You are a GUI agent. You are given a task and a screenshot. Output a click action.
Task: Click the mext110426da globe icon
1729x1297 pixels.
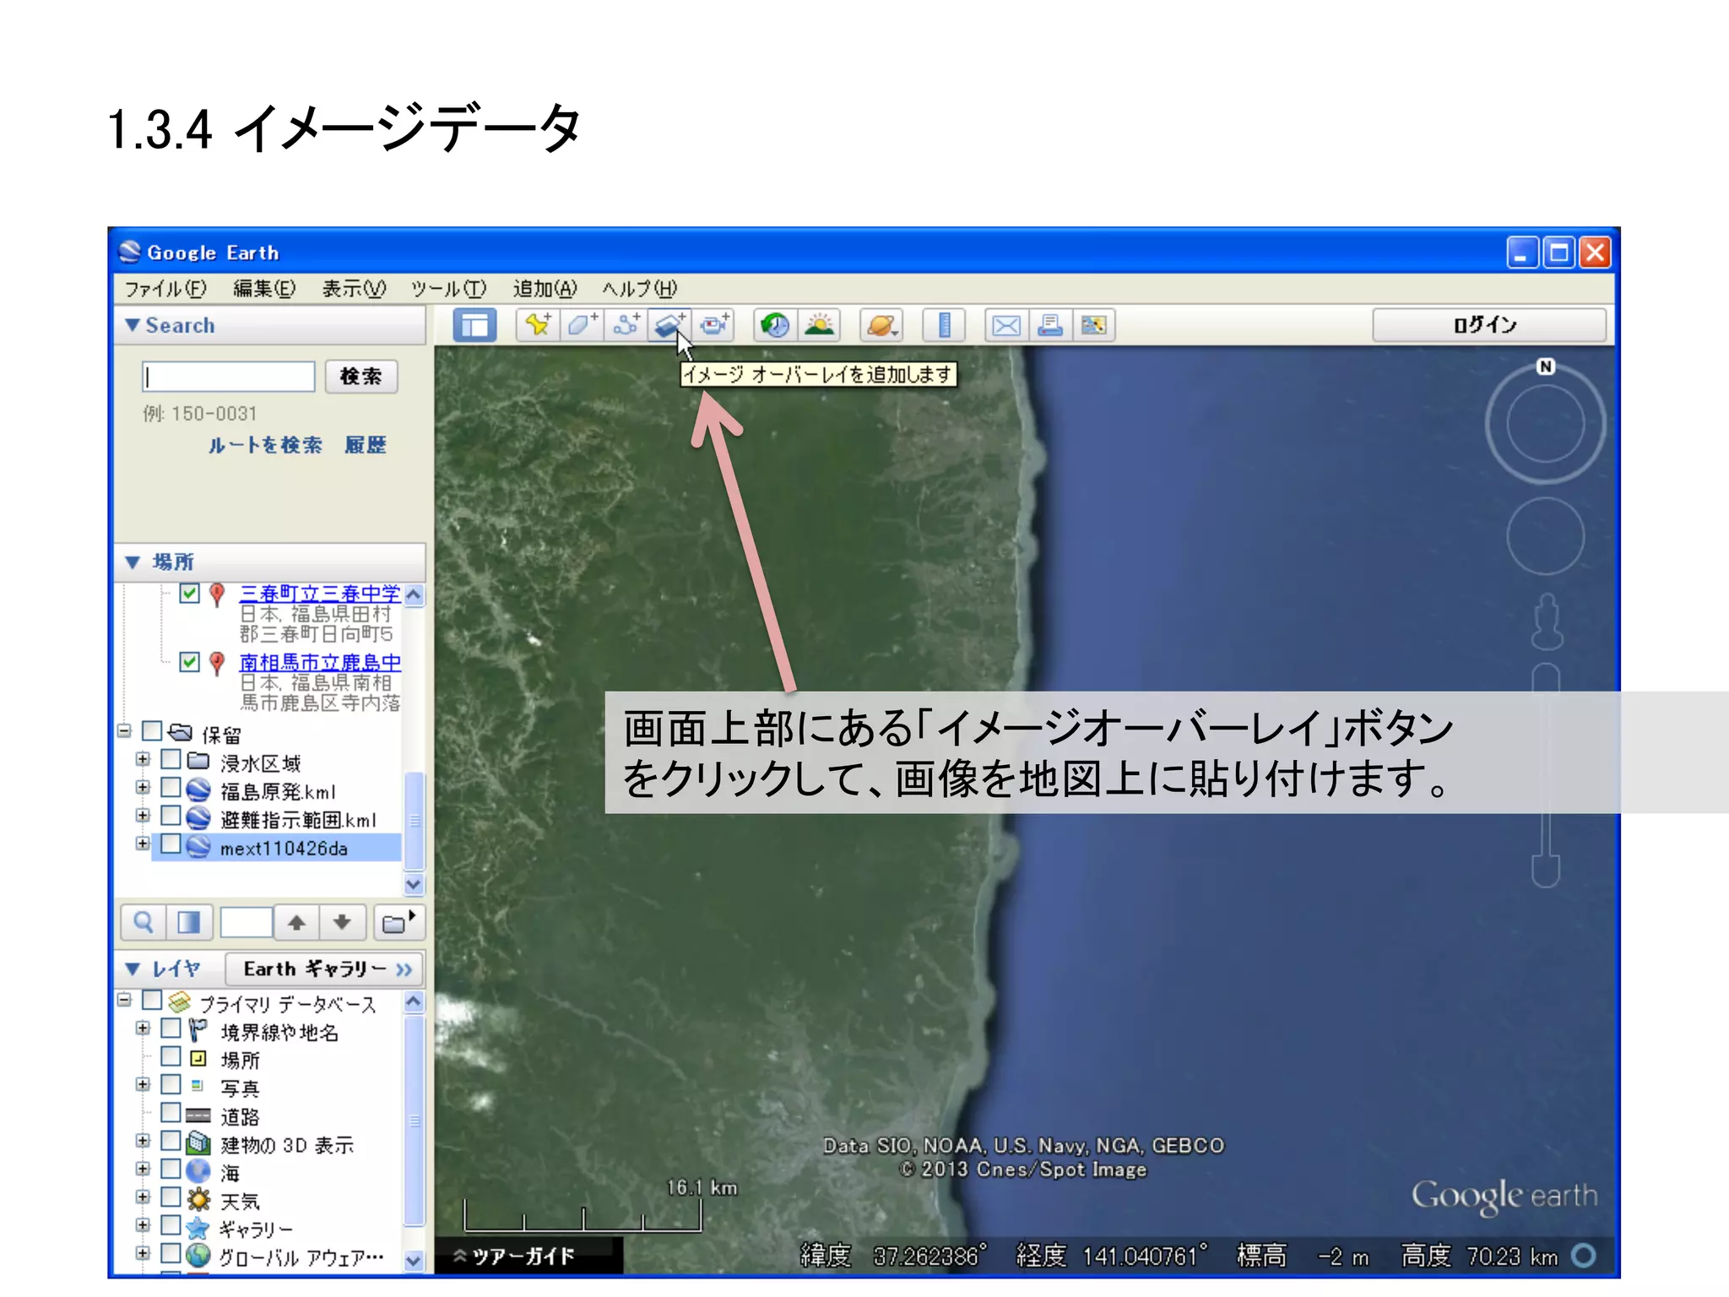coord(198,847)
